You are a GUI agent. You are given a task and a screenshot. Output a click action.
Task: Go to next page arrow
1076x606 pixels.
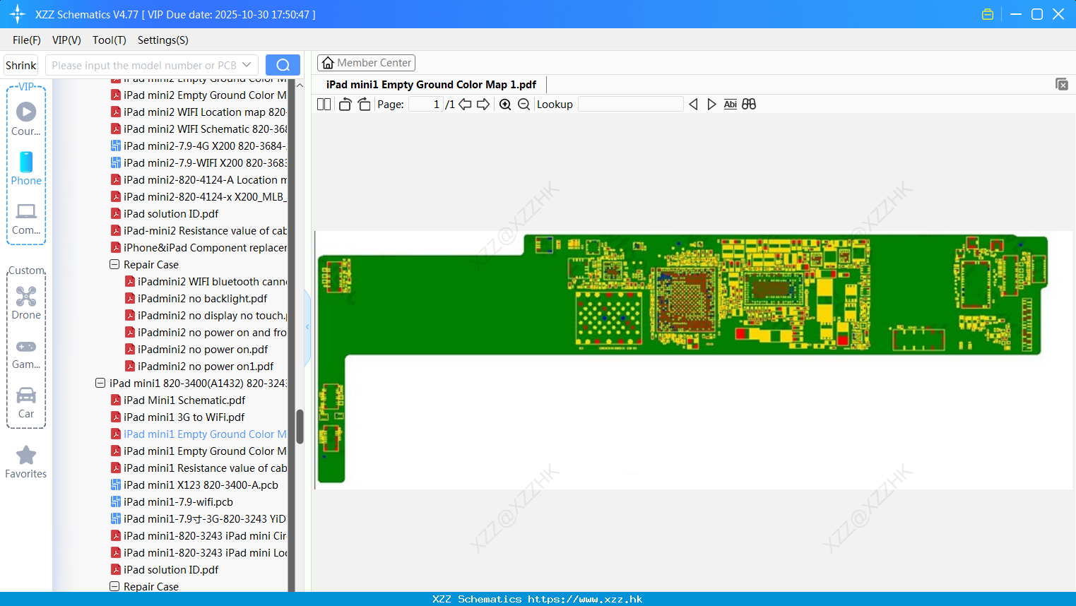pyautogui.click(x=483, y=104)
